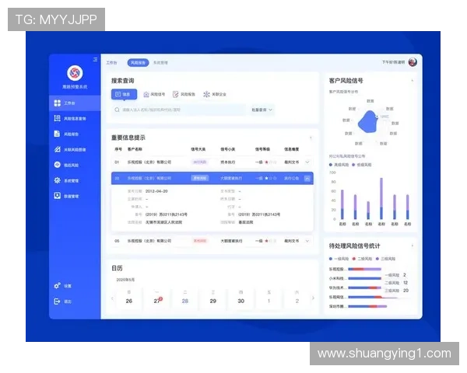This screenshot has height=373, width=467.
Task: Click the date 2012-04-20 in expanded details
Action: pyautogui.click(x=156, y=191)
